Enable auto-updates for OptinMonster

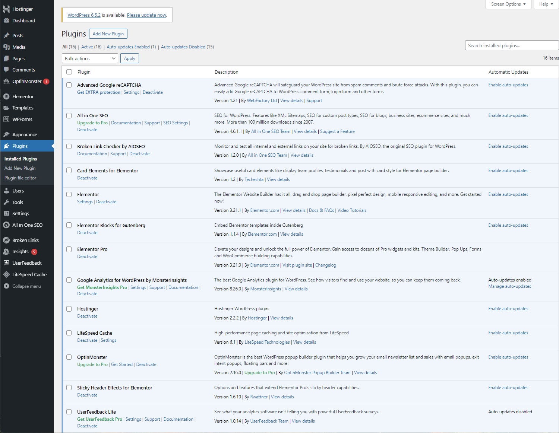click(x=508, y=357)
